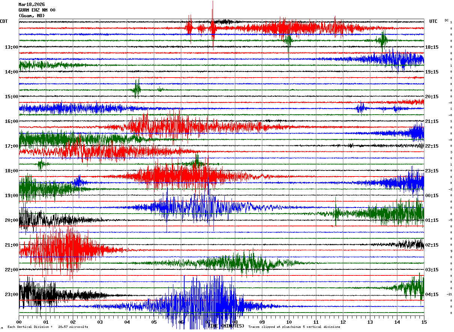Click the 02 minute axis tick label

coord(73,322)
